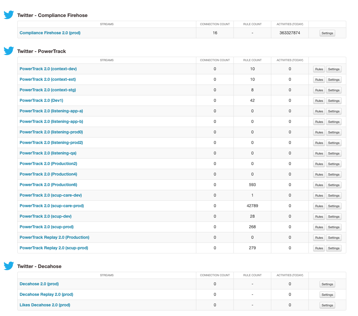Screen dimensions: 358x316
Task: Open Decahose 2.0 (prod) stream
Action: pyautogui.click(x=39, y=284)
